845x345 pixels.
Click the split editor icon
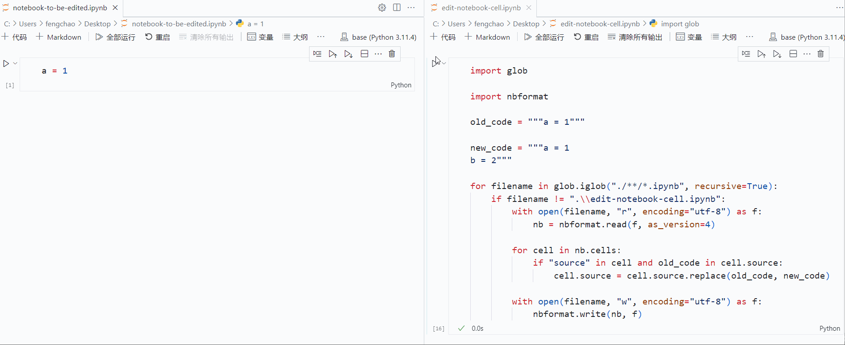tap(397, 8)
